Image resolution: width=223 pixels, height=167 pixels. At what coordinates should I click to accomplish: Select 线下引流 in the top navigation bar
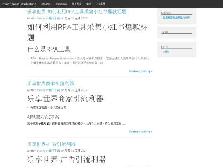pyautogui.click(x=76, y=4)
